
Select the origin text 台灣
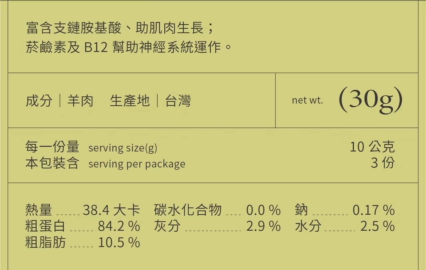tap(178, 101)
